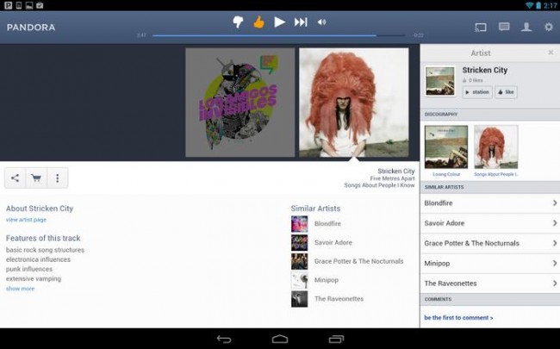Click the share icon button
The image size is (560, 349).
coord(15,178)
